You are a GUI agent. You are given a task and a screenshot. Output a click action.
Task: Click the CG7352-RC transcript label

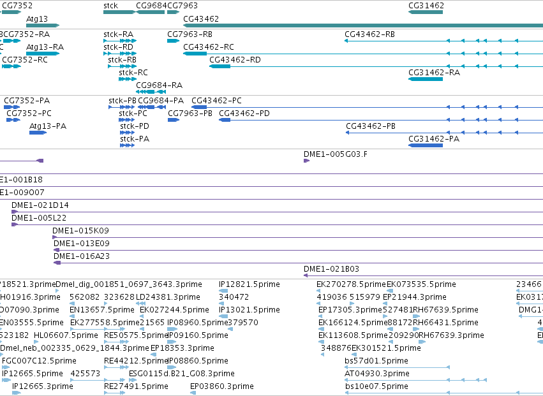[25, 60]
